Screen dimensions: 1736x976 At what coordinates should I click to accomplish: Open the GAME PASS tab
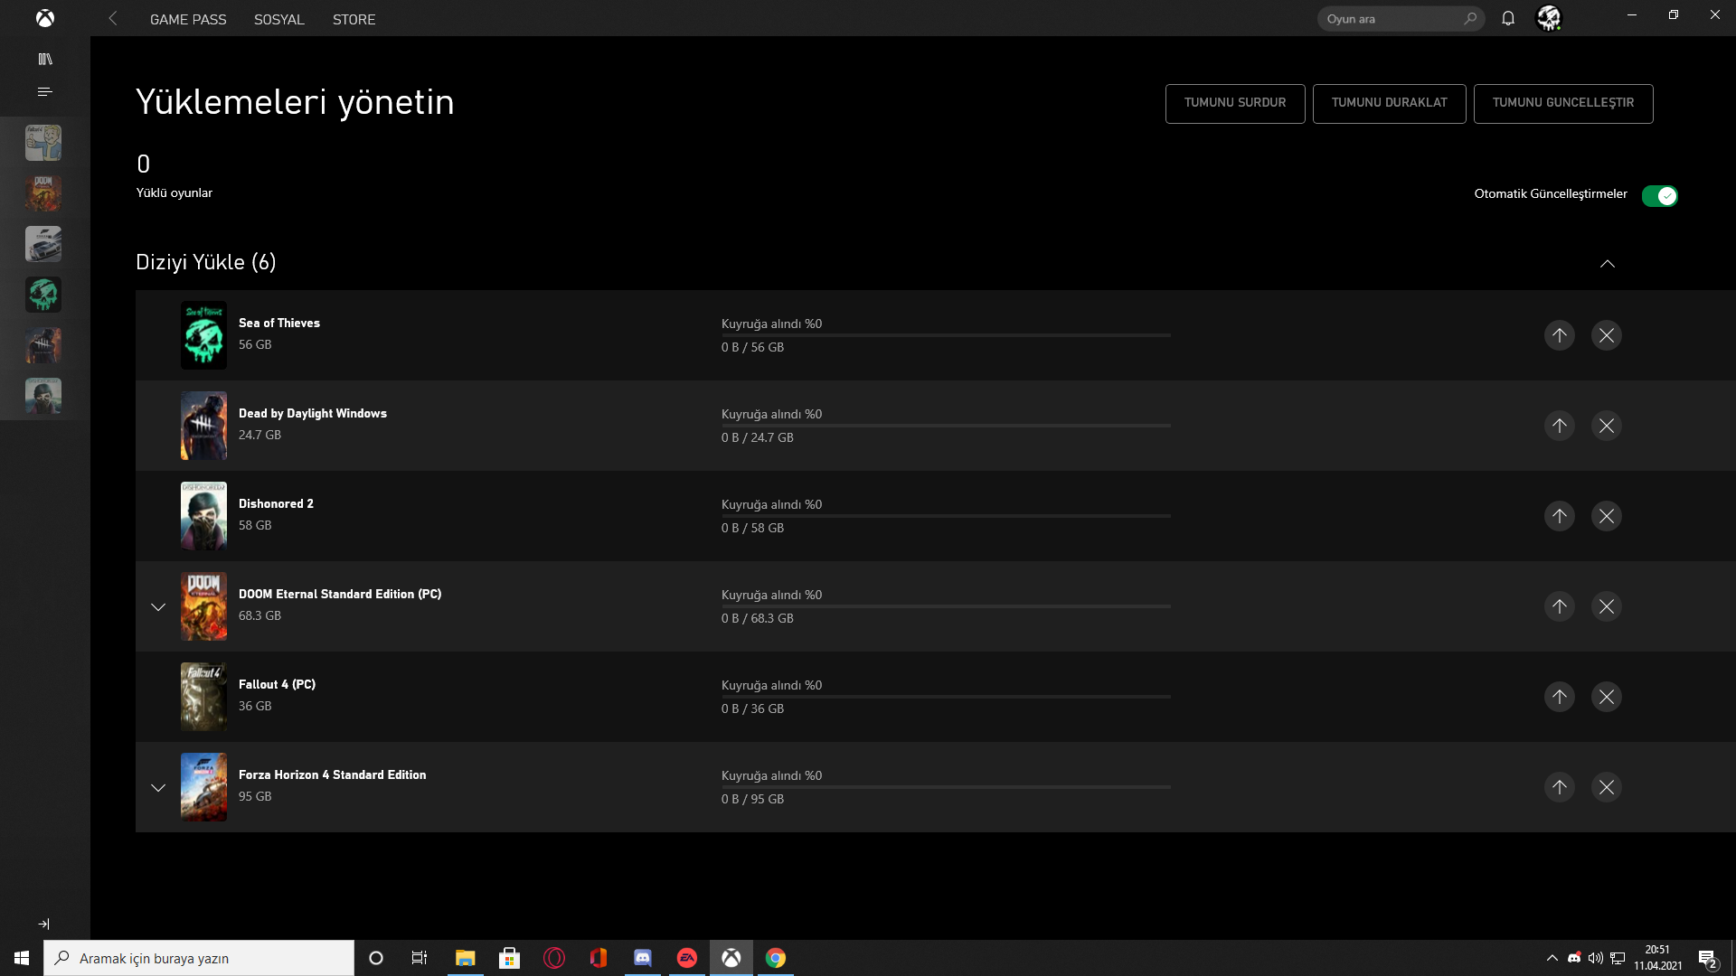[x=188, y=19]
